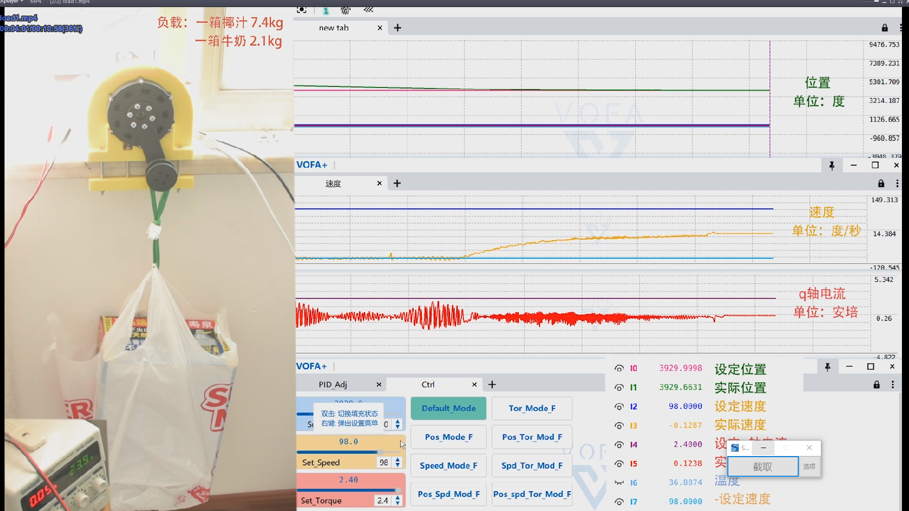
Task: Click the I5 channel label
Action: tap(634, 464)
